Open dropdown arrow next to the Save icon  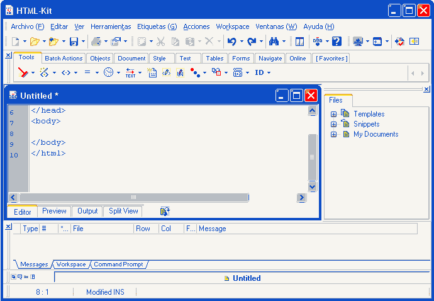pos(83,42)
